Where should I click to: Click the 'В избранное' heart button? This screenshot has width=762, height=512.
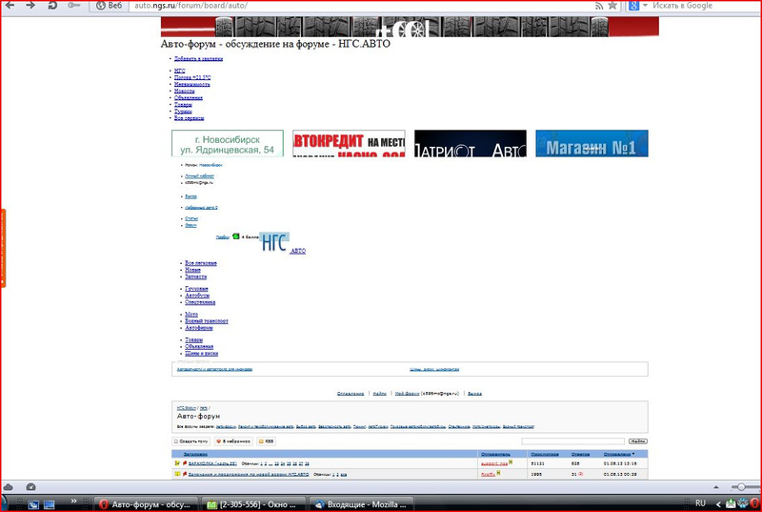233,441
